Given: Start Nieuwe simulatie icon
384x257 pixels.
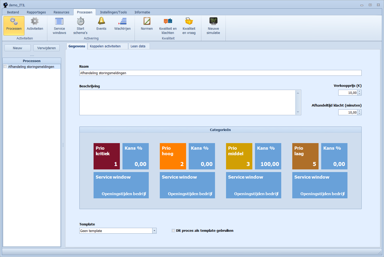Looking at the screenshot, I should 213,26.
